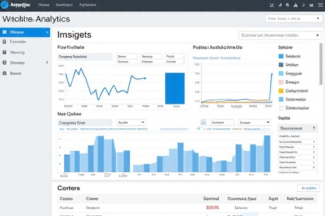Open the dropdown beside the Analytics page title
This screenshot has width=325, height=216.
click(x=293, y=19)
